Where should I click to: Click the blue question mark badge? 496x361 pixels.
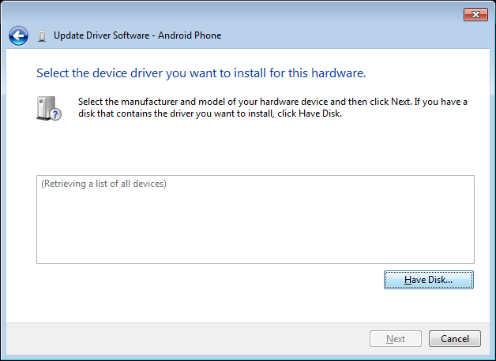[x=56, y=114]
